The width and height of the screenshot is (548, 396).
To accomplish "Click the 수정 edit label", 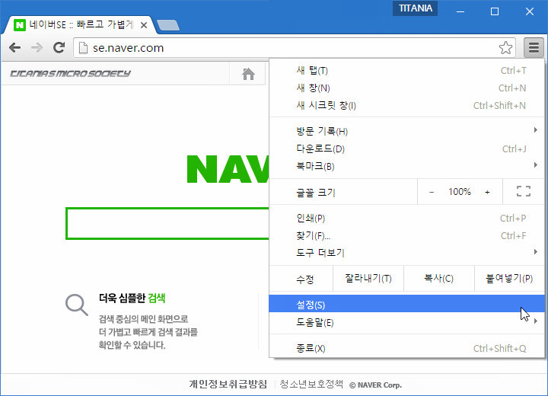I will (x=305, y=279).
